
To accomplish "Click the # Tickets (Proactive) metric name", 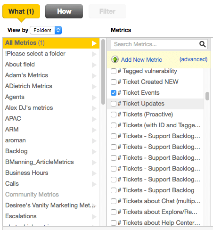I will [x=145, y=115].
